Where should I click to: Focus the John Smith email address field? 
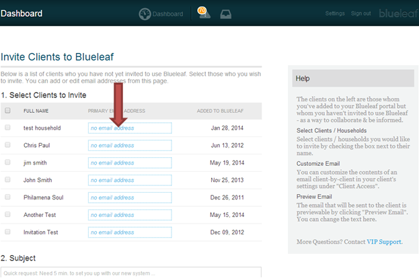click(x=130, y=180)
